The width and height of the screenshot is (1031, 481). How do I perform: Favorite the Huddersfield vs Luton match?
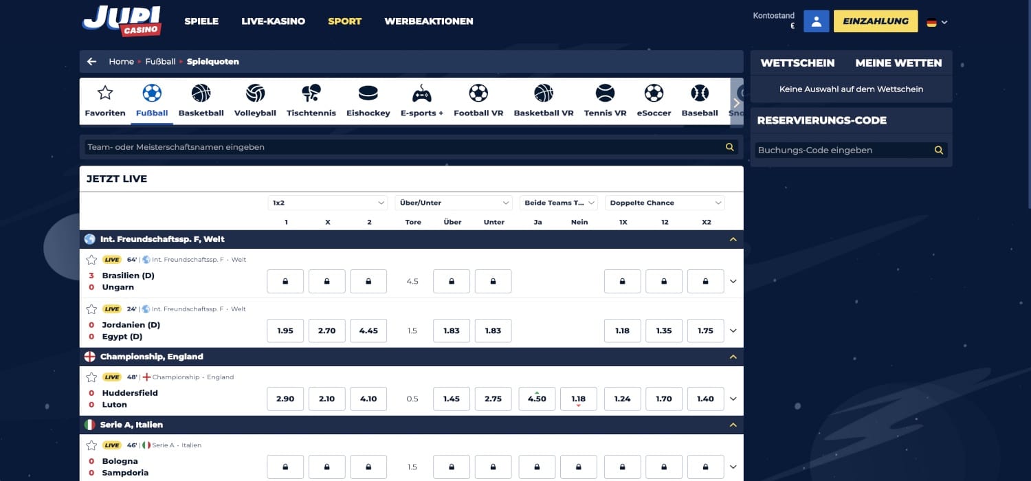(x=91, y=377)
